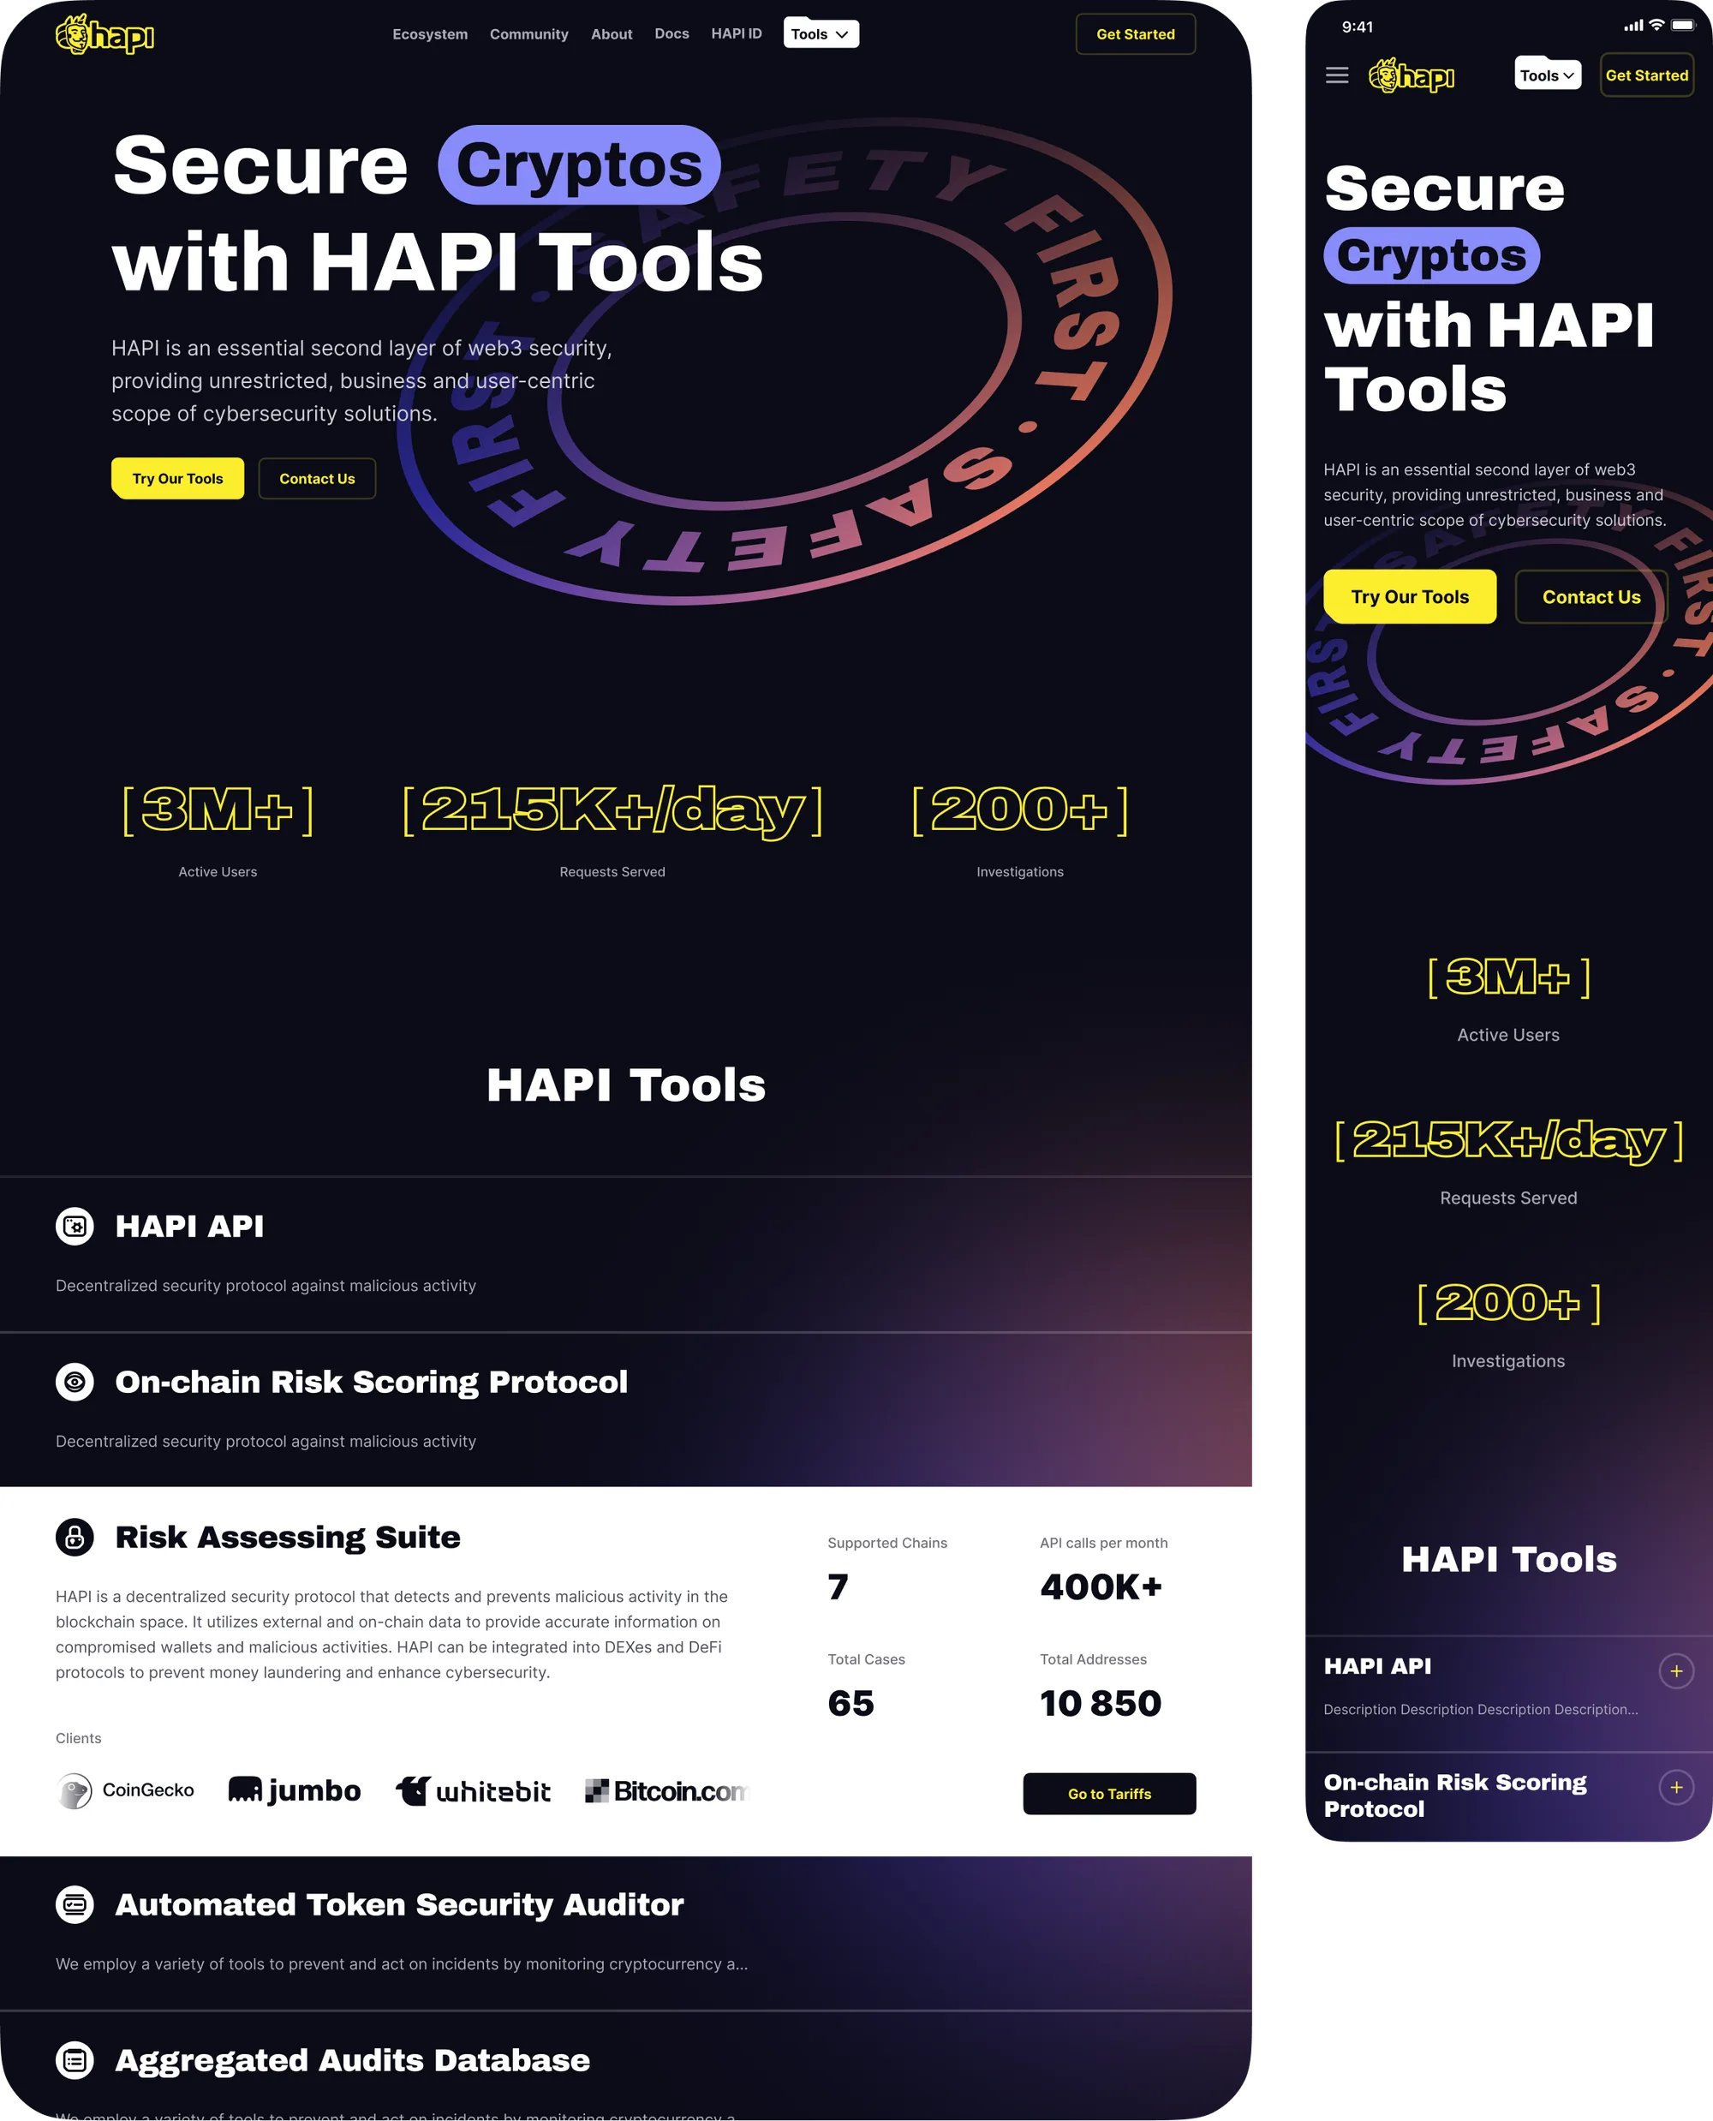Image resolution: width=1713 pixels, height=2121 pixels.
Task: Click the CoinGecko client logo
Action: point(125,1791)
